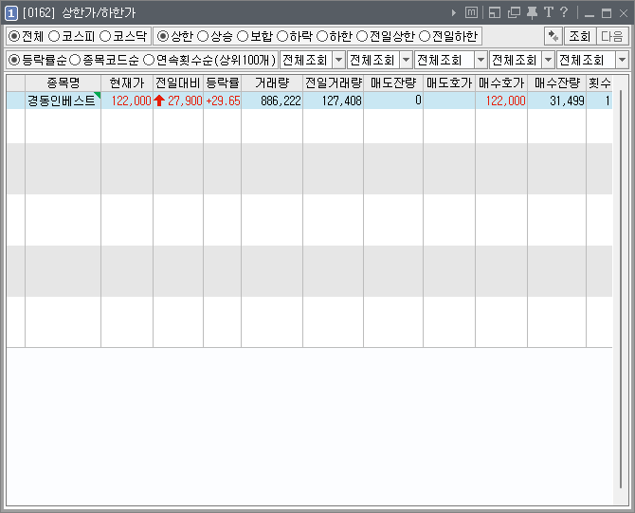
Task: Click the green corner marker on 경동인베스트
Action: [x=98, y=95]
